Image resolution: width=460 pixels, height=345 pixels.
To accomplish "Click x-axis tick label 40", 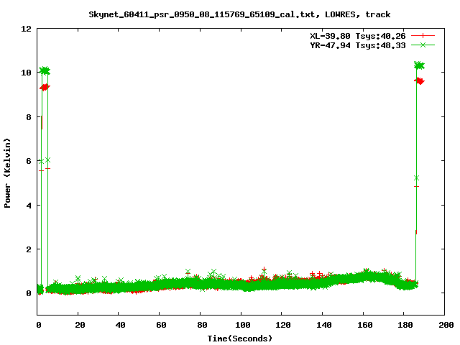I will tap(120, 325).
